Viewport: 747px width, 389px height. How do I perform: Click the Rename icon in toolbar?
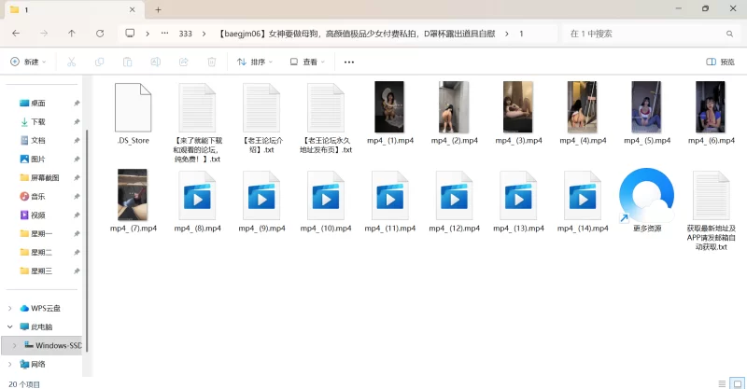pos(155,62)
